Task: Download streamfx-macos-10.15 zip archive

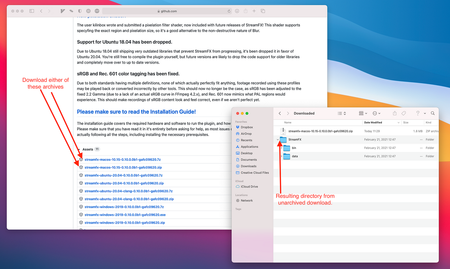Action: (123, 168)
